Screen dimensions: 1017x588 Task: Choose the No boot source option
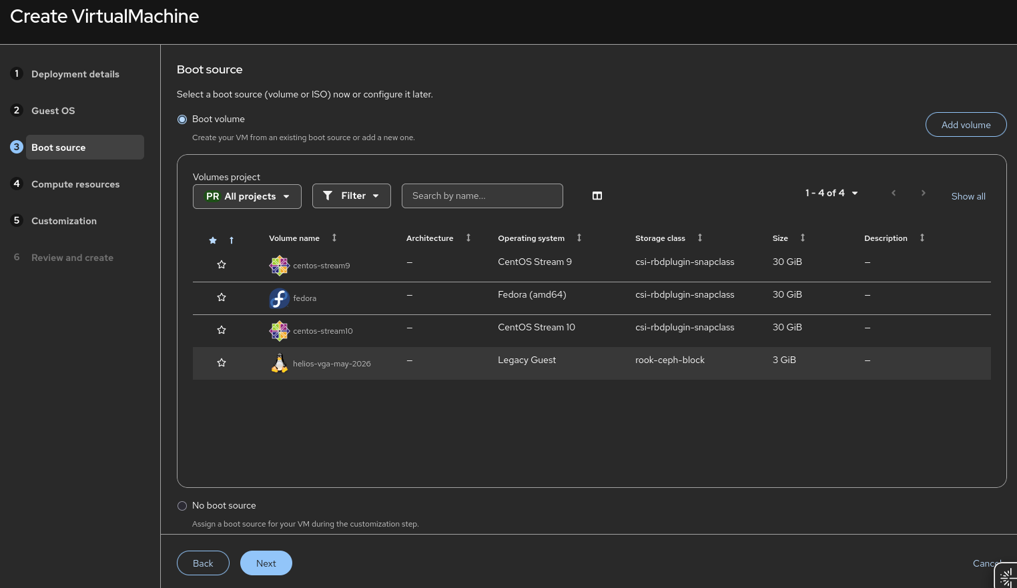coord(182,506)
